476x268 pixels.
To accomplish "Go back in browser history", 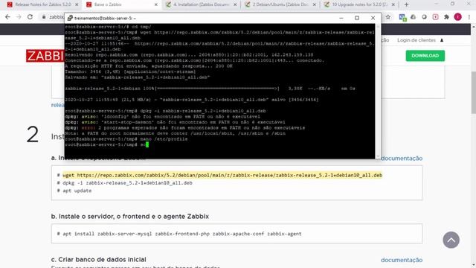I will [7, 17].
